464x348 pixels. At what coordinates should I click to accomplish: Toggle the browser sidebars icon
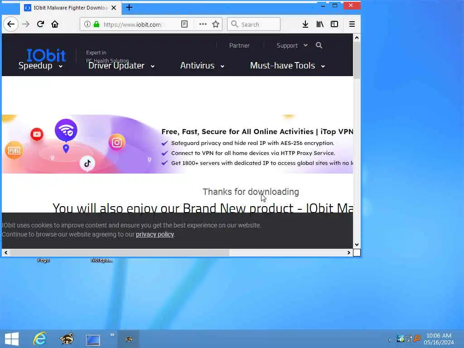[334, 24]
